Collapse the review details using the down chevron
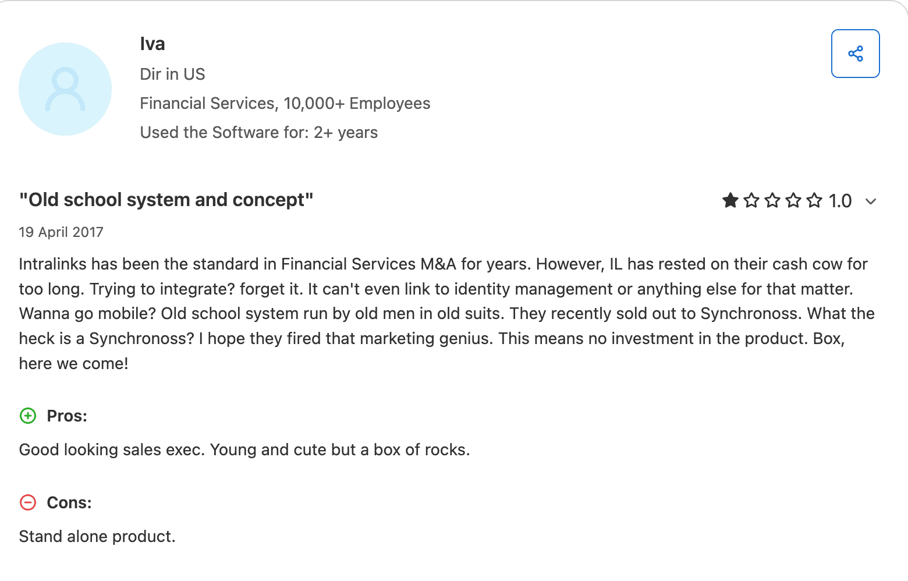Image resolution: width=908 pixels, height=581 pixels. coord(871,201)
